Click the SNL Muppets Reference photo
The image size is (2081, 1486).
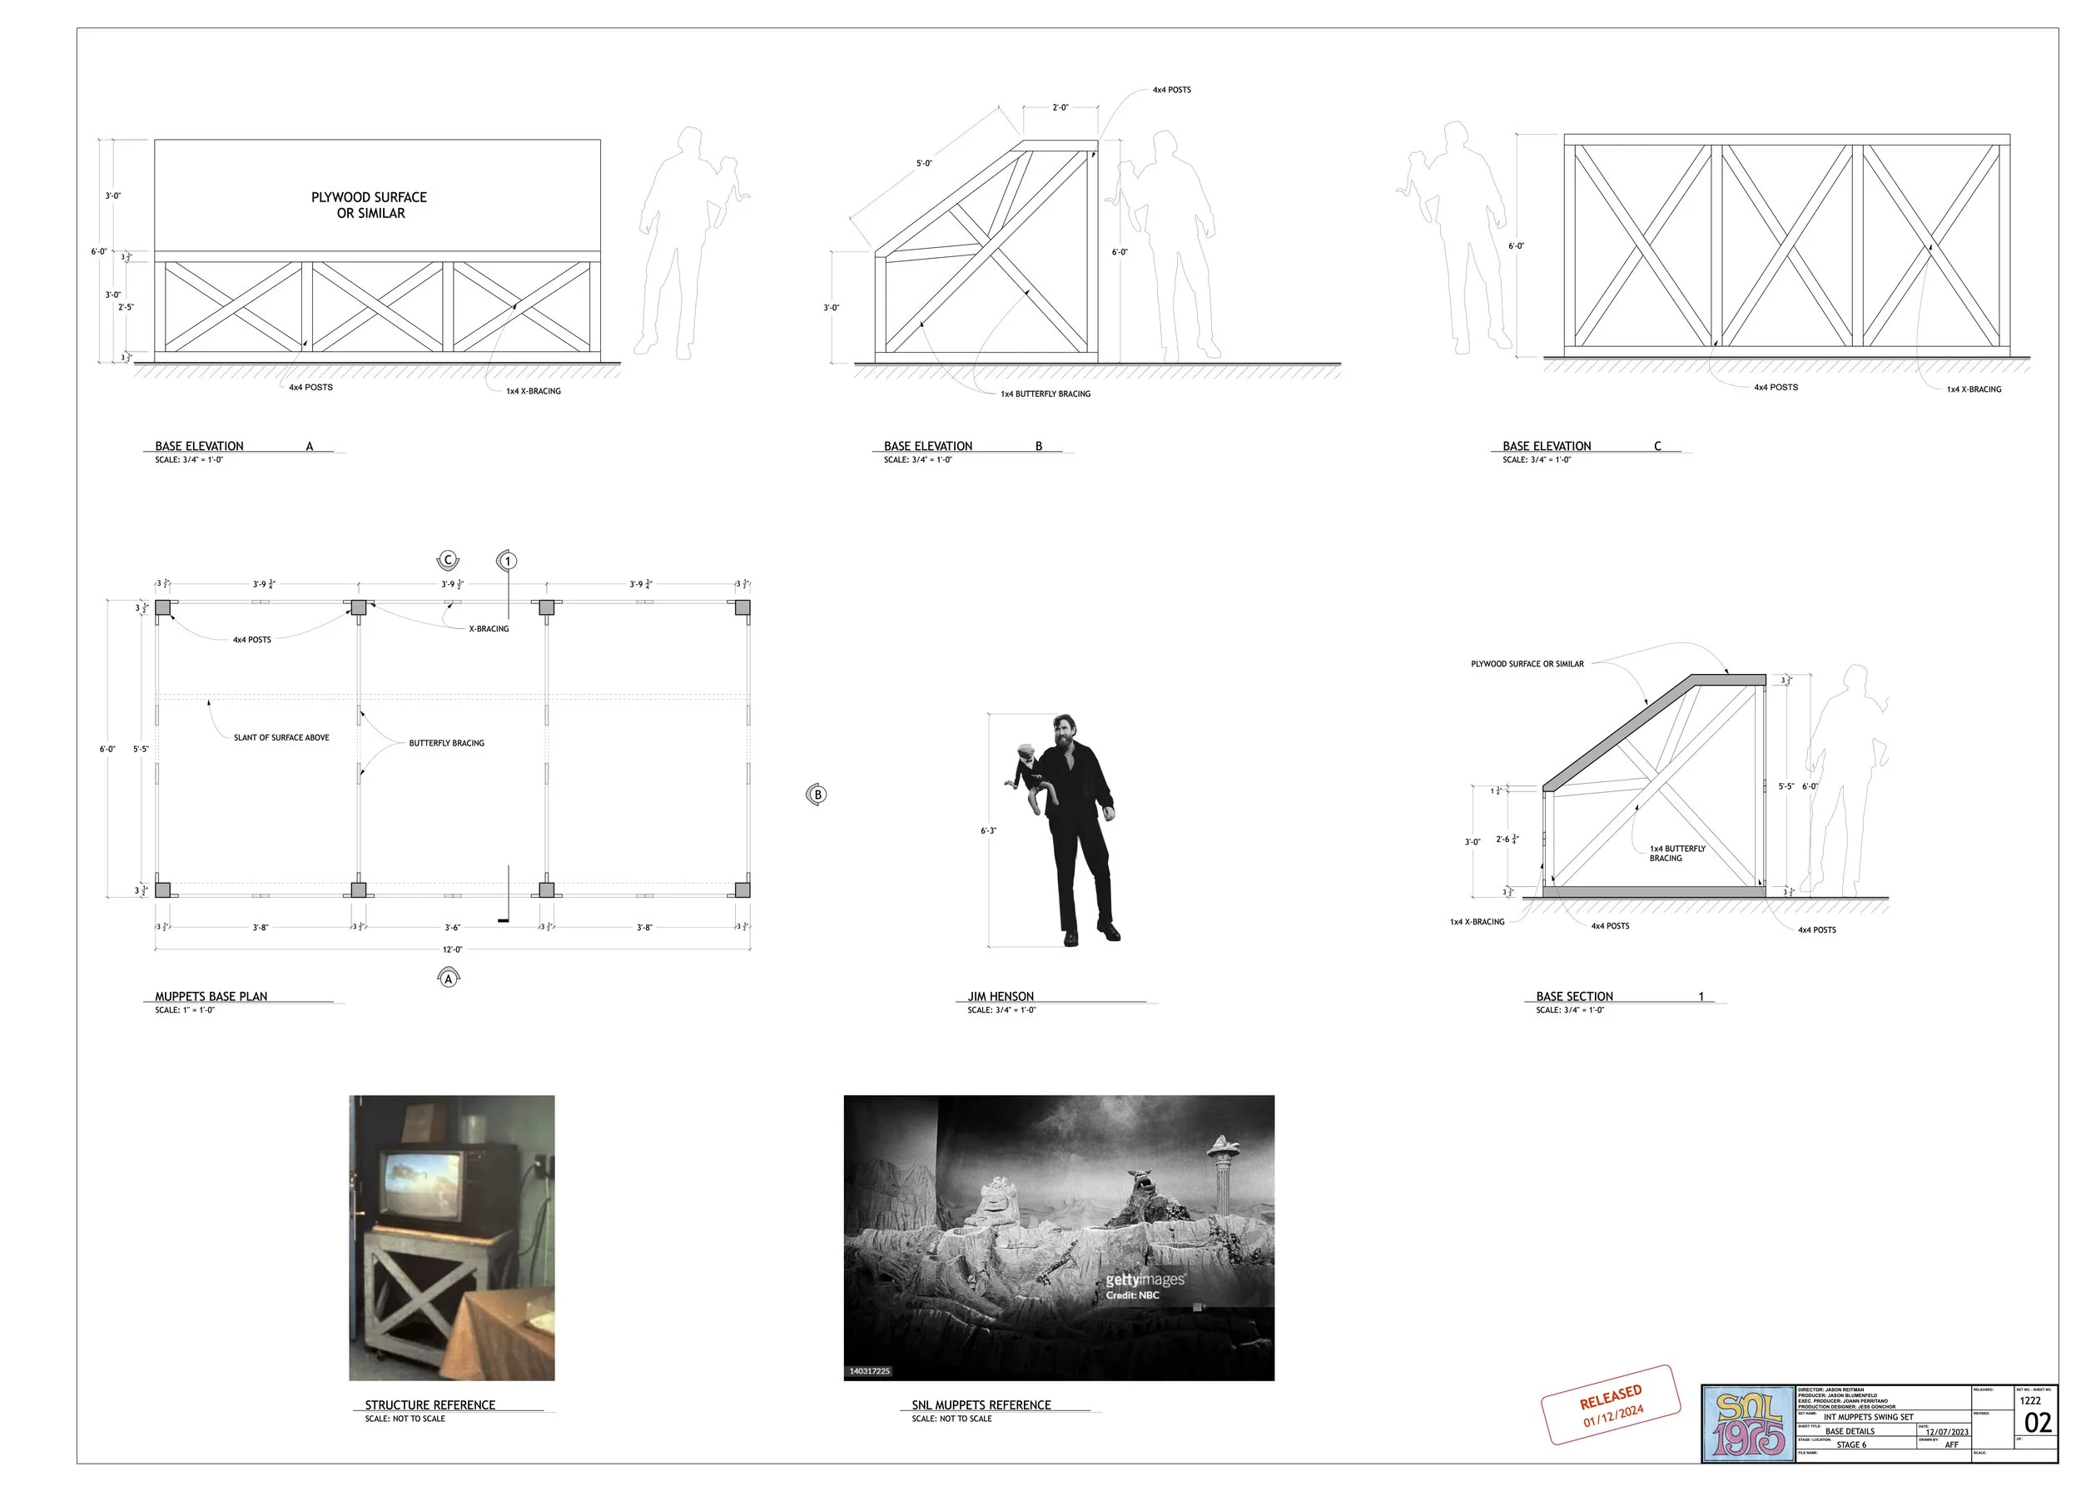[1058, 1237]
